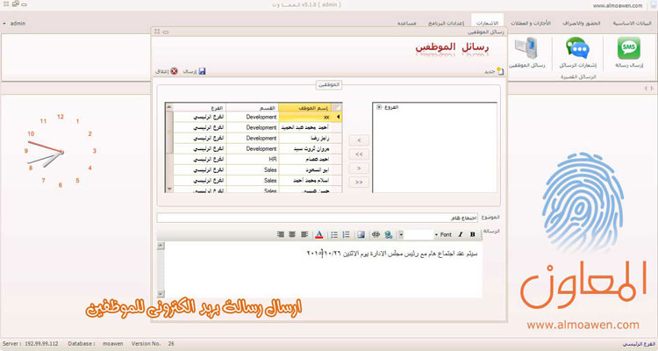
Task: Click the database name moawen in status bar
Action: (113, 344)
